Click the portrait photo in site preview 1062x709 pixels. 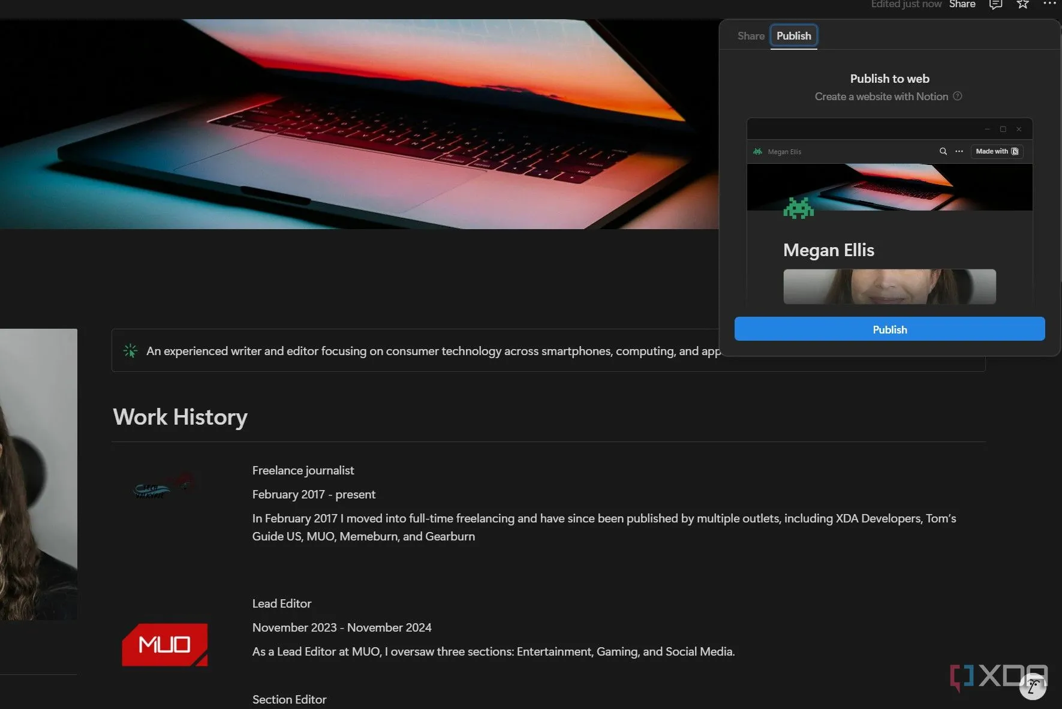point(889,286)
